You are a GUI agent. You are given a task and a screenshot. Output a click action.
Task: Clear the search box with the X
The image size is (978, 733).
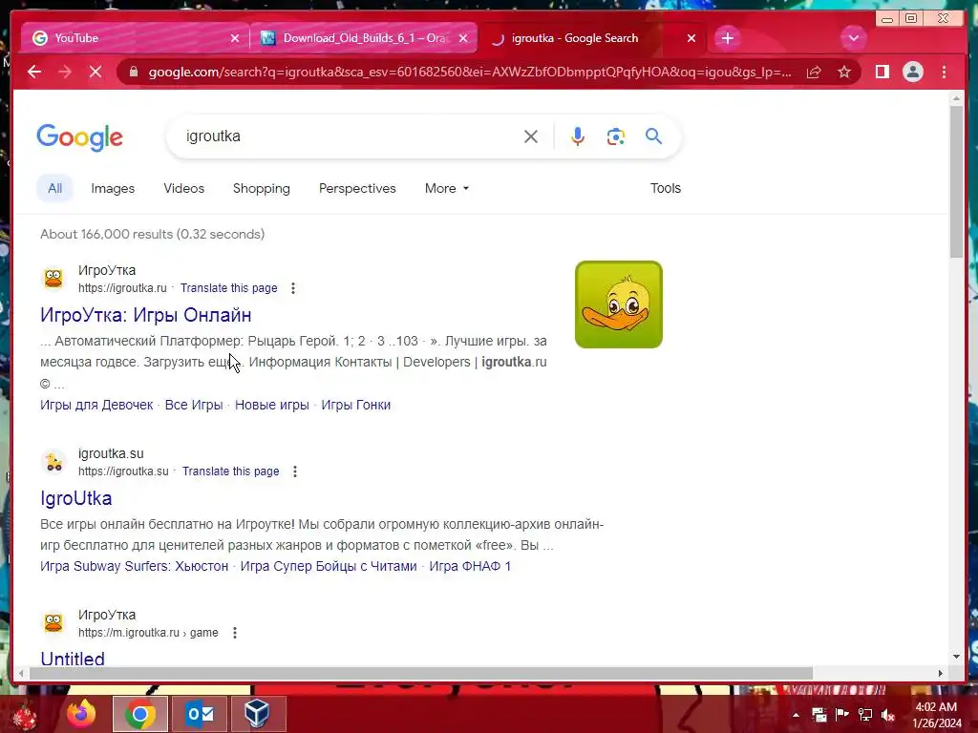point(531,136)
